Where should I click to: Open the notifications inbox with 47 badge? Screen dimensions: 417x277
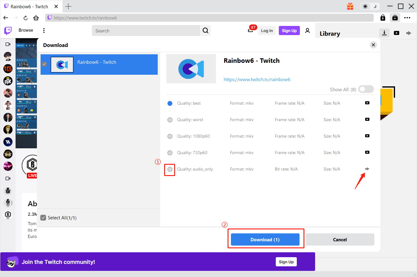coord(251,30)
